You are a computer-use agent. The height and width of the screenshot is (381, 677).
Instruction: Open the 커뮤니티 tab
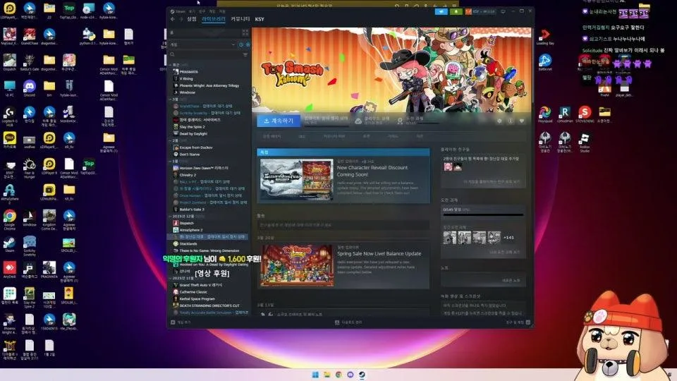pyautogui.click(x=240, y=19)
